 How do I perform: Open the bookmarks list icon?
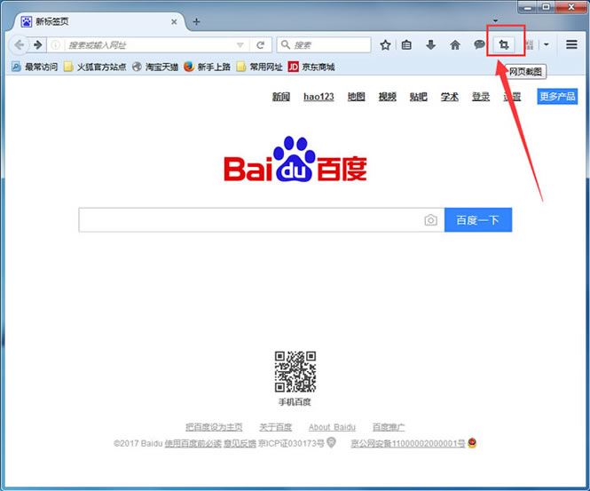406,45
